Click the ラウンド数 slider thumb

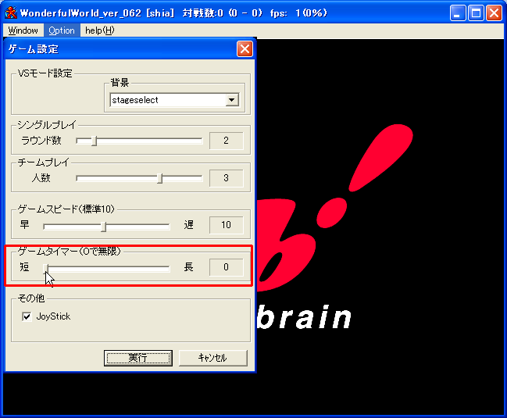(94, 141)
